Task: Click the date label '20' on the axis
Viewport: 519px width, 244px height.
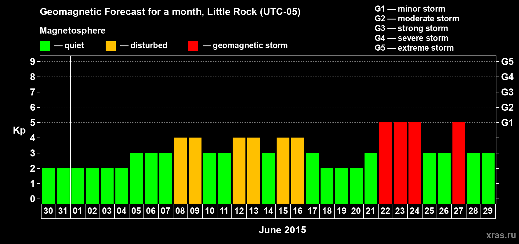Action: pos(356,211)
